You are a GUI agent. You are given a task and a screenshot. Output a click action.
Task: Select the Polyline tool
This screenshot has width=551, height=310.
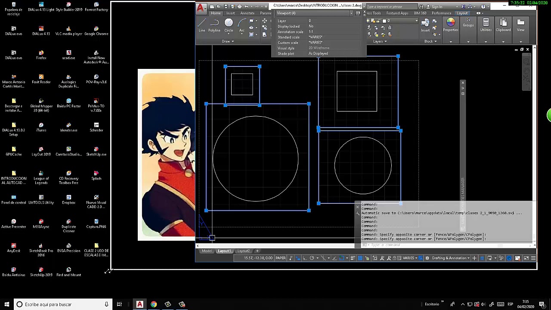coord(214,25)
